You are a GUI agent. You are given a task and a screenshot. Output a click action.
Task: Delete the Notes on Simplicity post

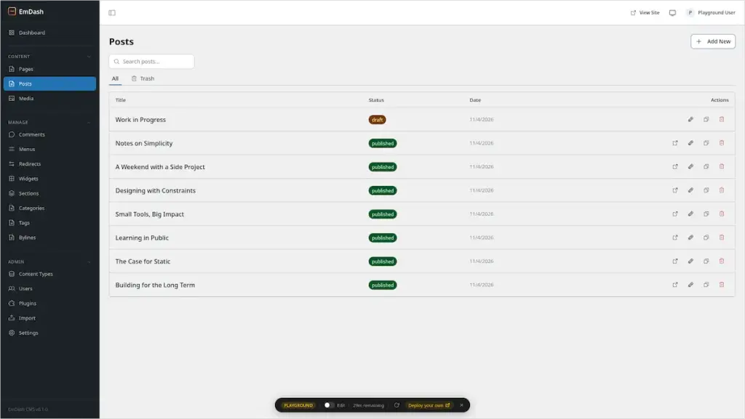click(x=721, y=143)
